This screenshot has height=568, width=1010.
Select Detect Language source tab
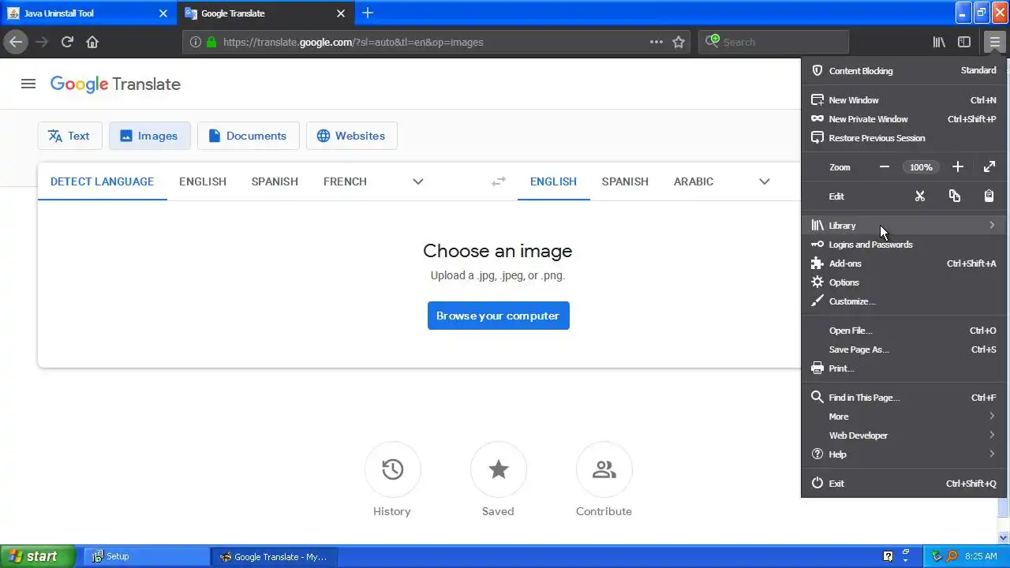coord(102,181)
